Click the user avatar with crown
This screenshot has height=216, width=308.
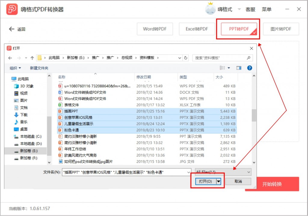(210, 9)
